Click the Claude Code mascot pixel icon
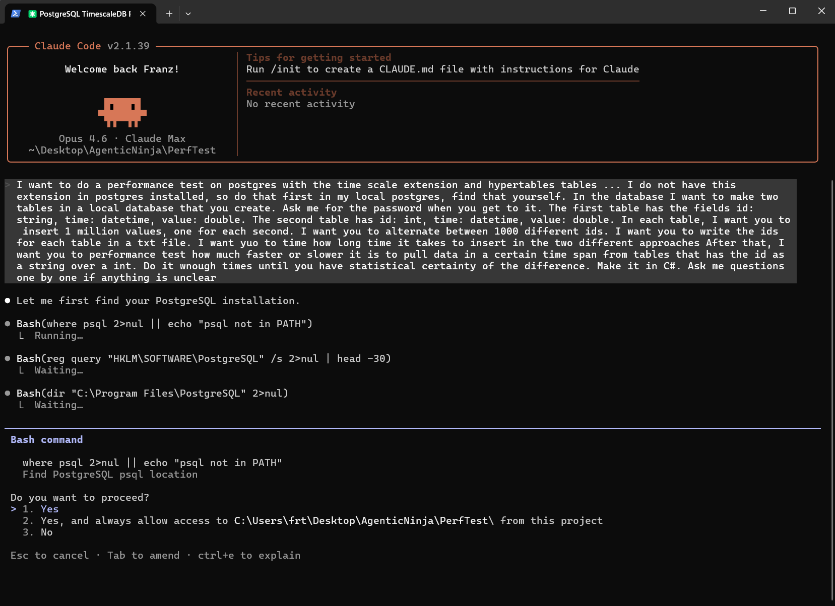835x606 pixels. coord(122,112)
